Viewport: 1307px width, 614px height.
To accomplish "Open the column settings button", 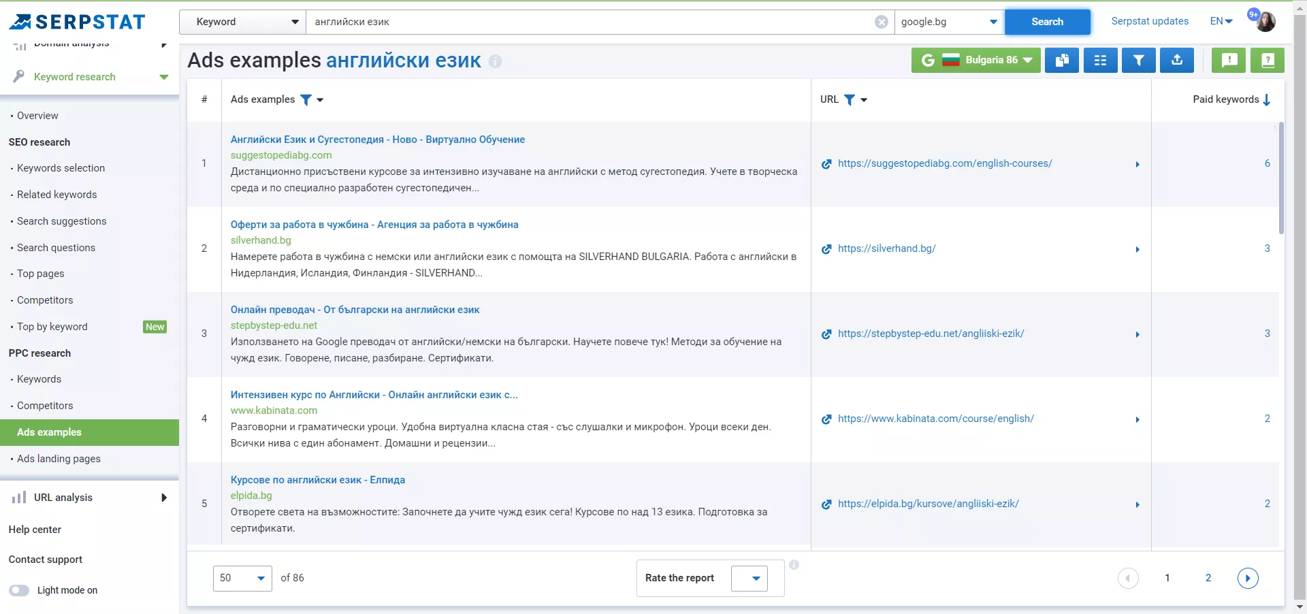I will pyautogui.click(x=1100, y=61).
